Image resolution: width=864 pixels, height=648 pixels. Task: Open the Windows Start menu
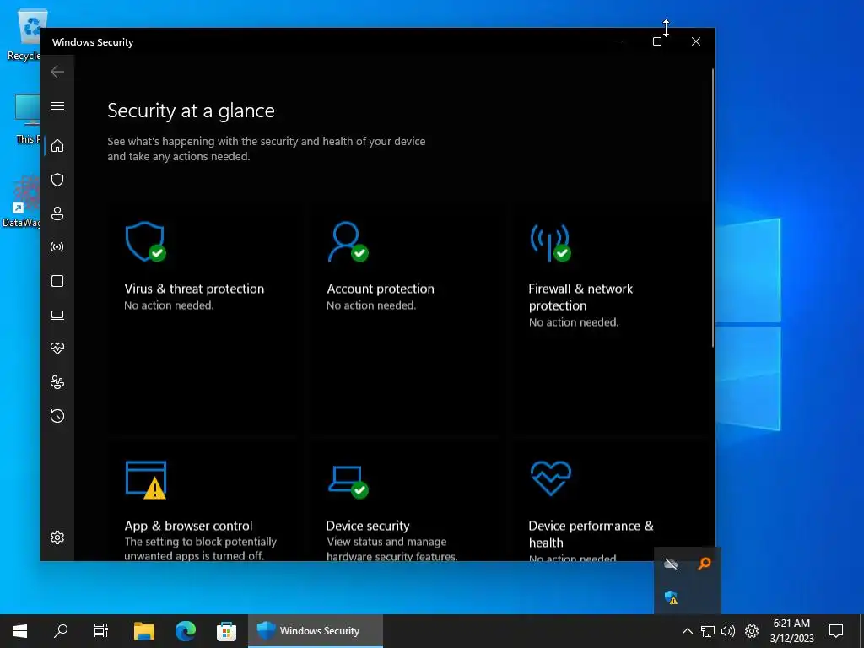20,631
